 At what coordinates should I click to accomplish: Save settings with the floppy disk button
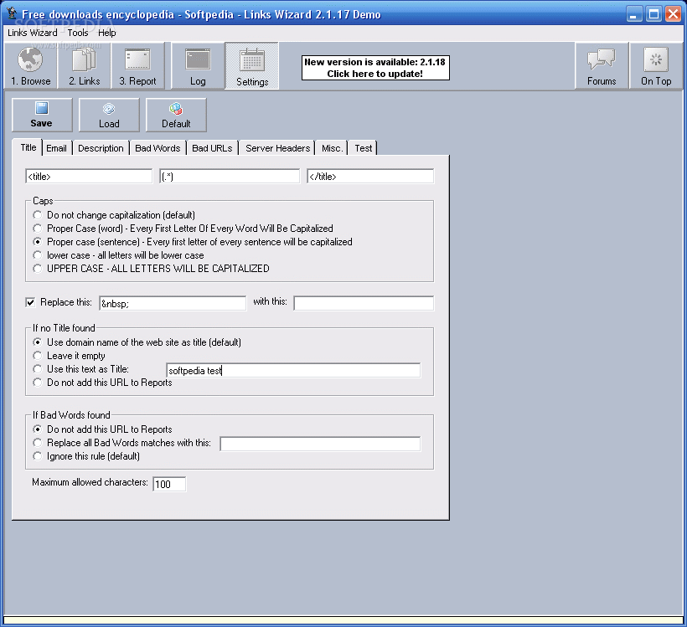42,115
